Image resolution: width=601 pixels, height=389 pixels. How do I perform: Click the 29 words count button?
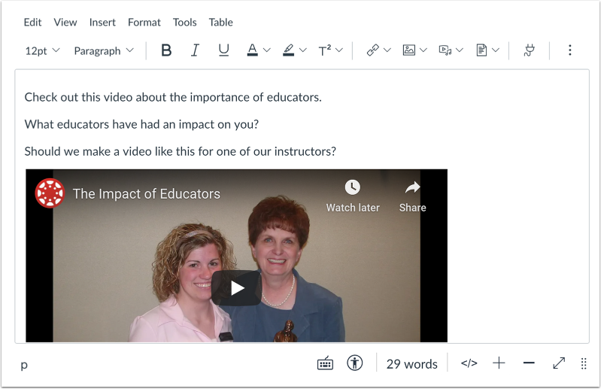point(411,363)
